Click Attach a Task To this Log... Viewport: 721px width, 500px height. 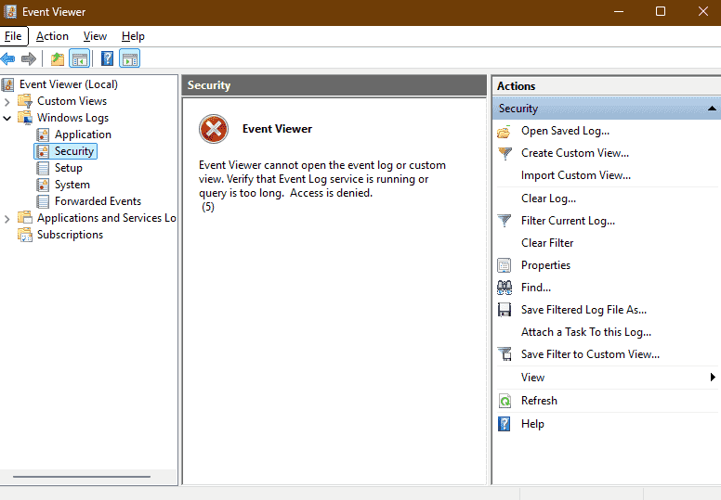585,332
